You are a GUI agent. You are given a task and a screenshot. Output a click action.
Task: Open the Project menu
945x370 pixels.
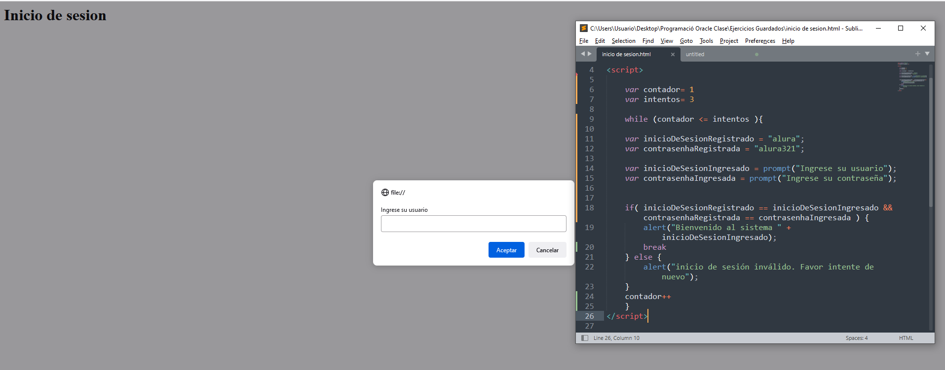pos(729,41)
